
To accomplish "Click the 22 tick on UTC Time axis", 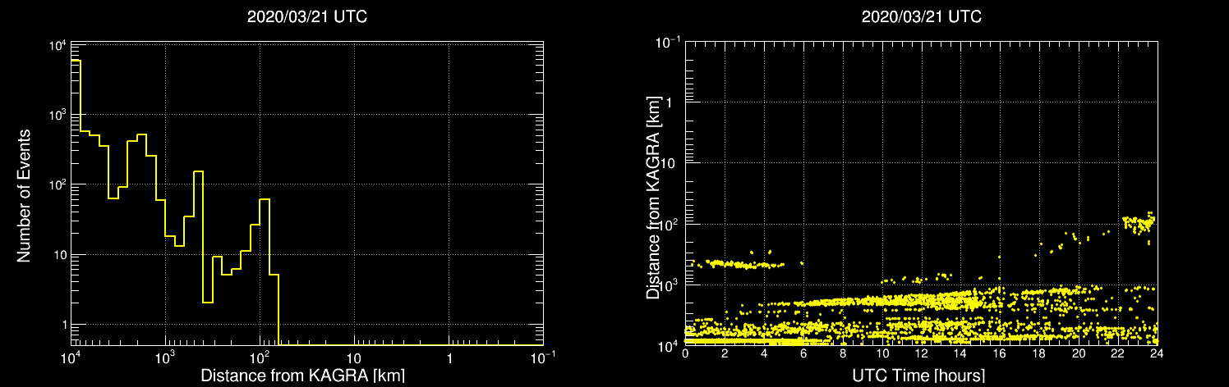I will click(x=1118, y=353).
